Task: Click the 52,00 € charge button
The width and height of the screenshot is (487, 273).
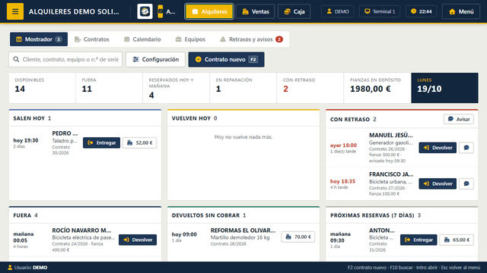Action: 140,143
